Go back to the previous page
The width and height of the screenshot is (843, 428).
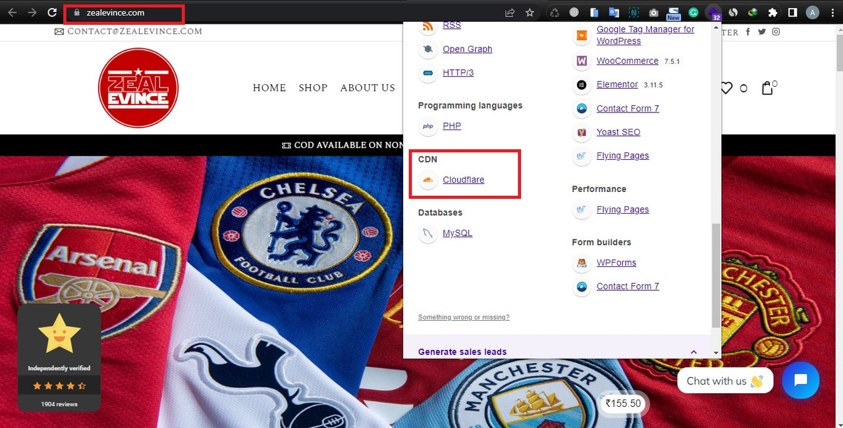(x=13, y=12)
